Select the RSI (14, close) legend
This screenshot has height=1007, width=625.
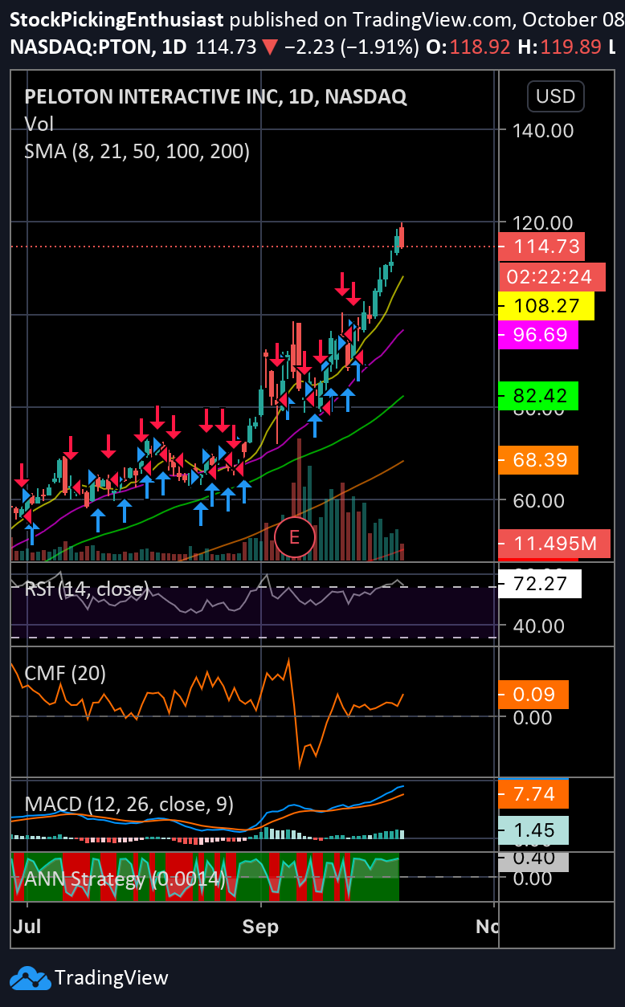coord(86,589)
